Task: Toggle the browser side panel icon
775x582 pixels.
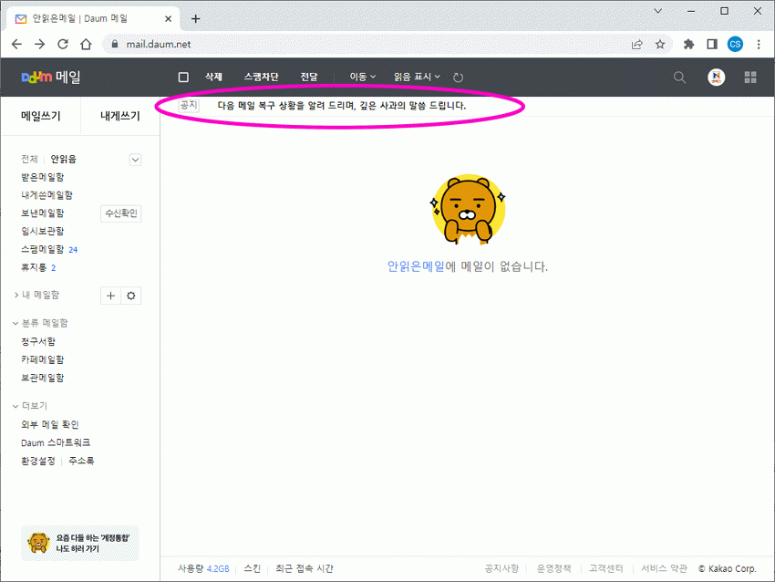Action: [x=712, y=44]
